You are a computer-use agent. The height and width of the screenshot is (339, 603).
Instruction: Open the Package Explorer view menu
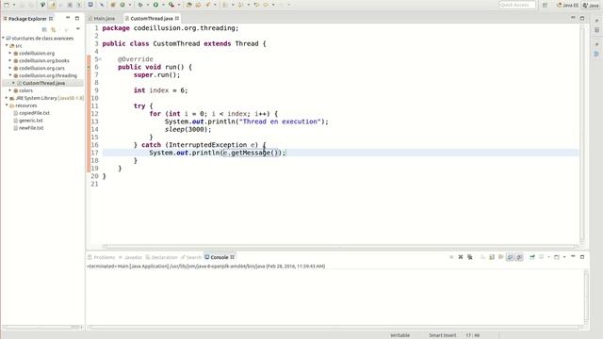(77, 29)
